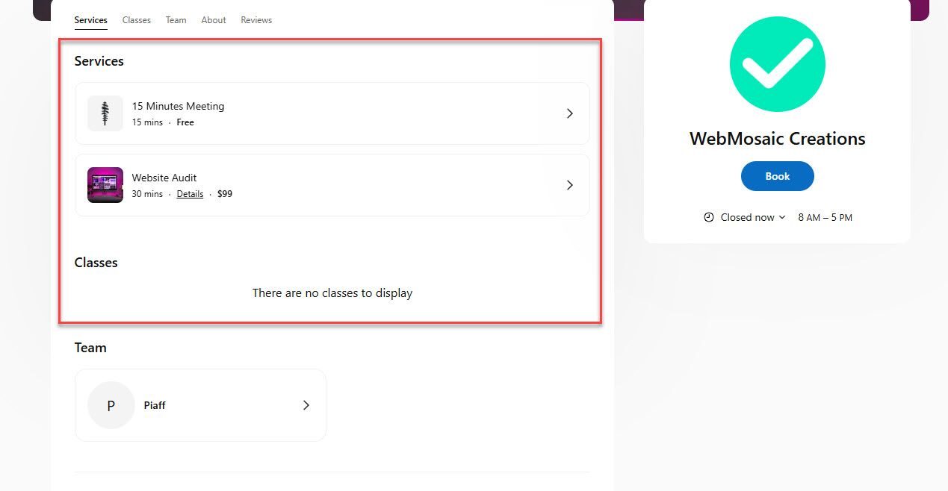Click the teal checkmark business logo

pyautogui.click(x=777, y=64)
